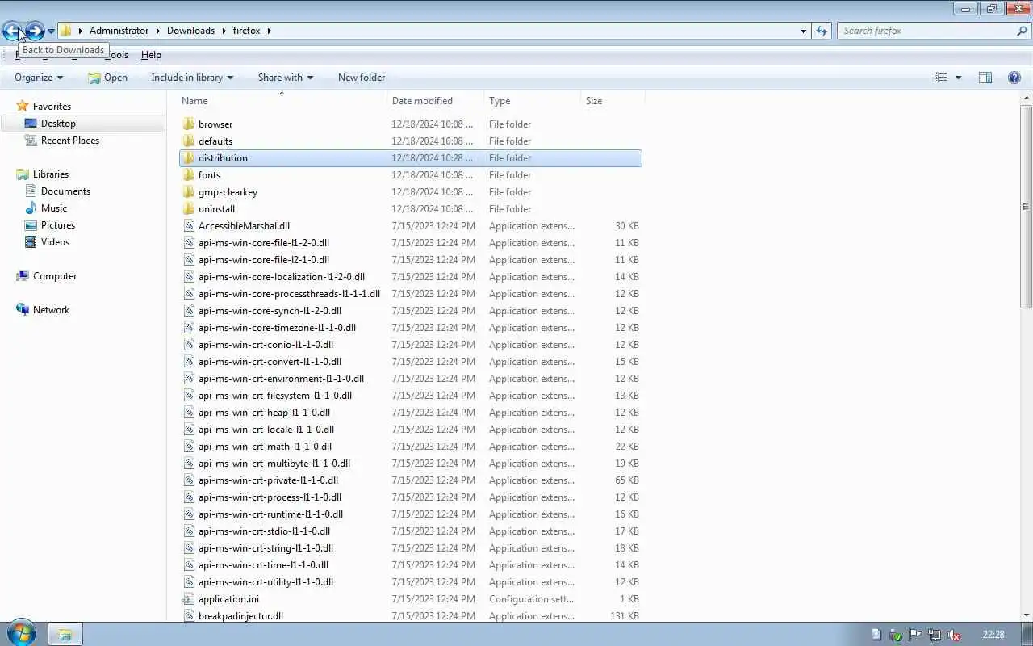Image resolution: width=1033 pixels, height=646 pixels.
Task: Select Administrator in the address breadcrumb
Action: (119, 31)
